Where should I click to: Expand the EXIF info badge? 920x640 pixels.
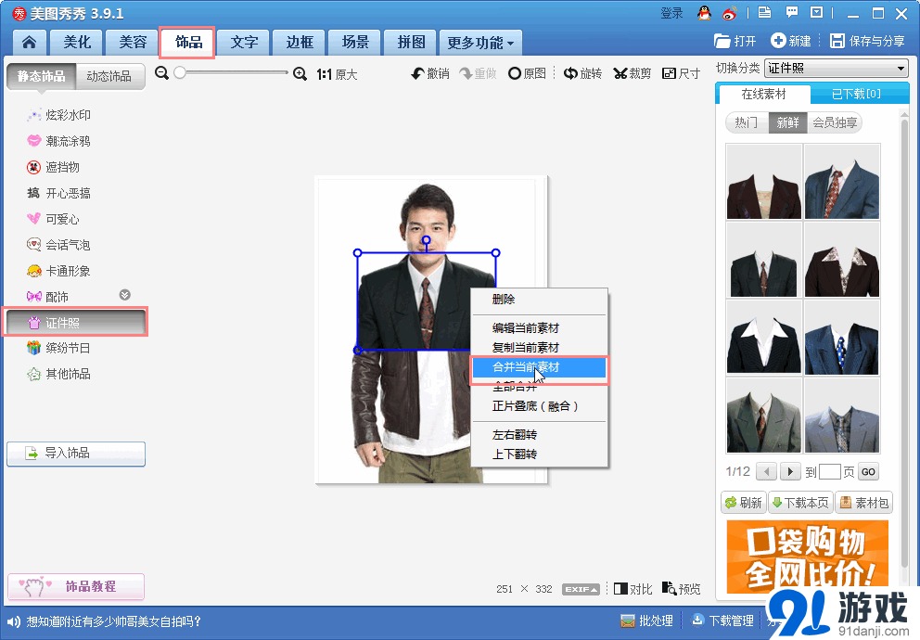click(x=581, y=589)
